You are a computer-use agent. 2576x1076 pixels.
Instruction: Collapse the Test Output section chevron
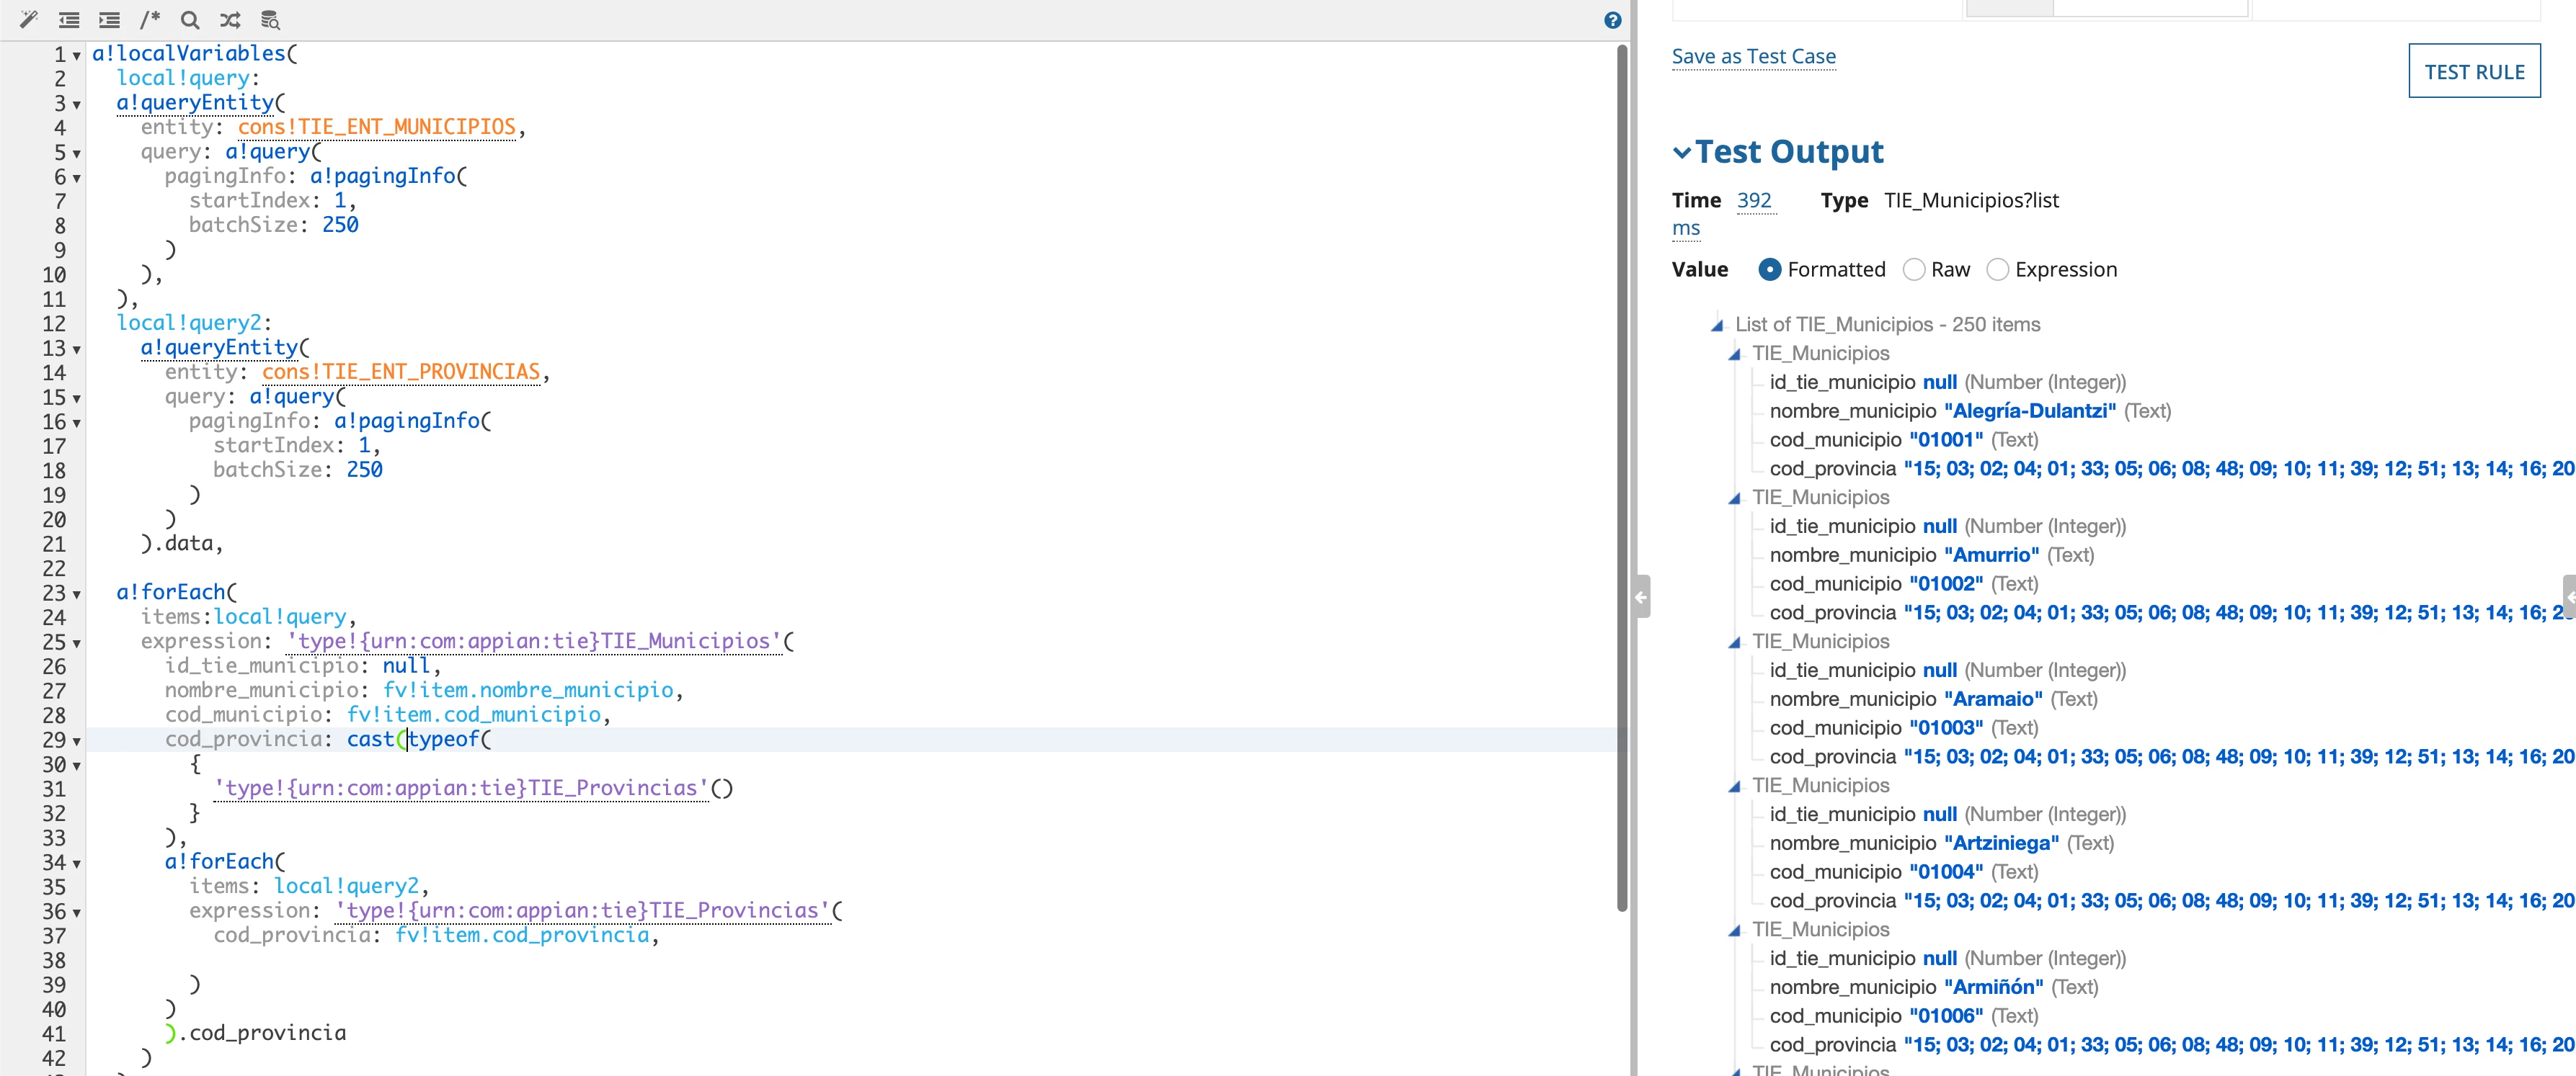pos(1682,153)
